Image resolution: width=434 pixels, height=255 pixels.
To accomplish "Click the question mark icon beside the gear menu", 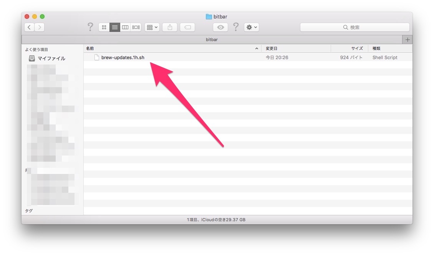I will click(x=236, y=27).
